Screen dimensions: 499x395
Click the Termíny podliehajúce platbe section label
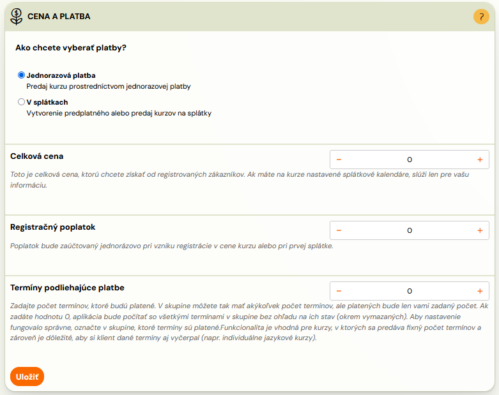(67, 288)
